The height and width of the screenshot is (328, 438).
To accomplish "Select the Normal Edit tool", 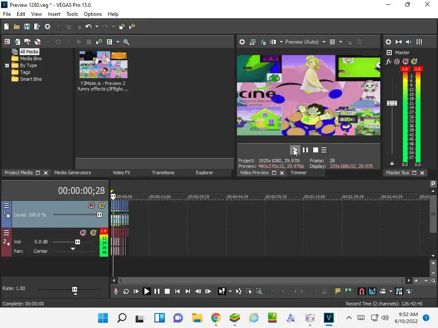I will [x=222, y=291].
